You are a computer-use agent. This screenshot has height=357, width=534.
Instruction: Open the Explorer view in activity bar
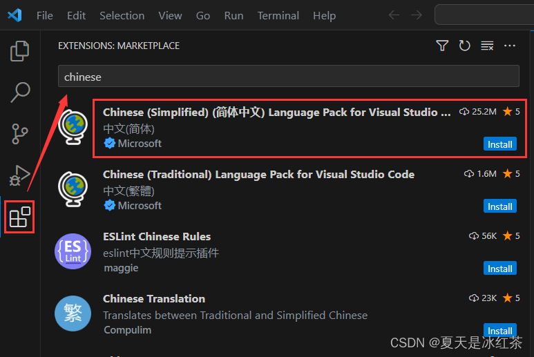click(x=20, y=51)
